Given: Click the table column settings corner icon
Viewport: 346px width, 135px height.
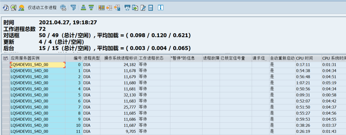Looking at the screenshot, I should (6, 58).
